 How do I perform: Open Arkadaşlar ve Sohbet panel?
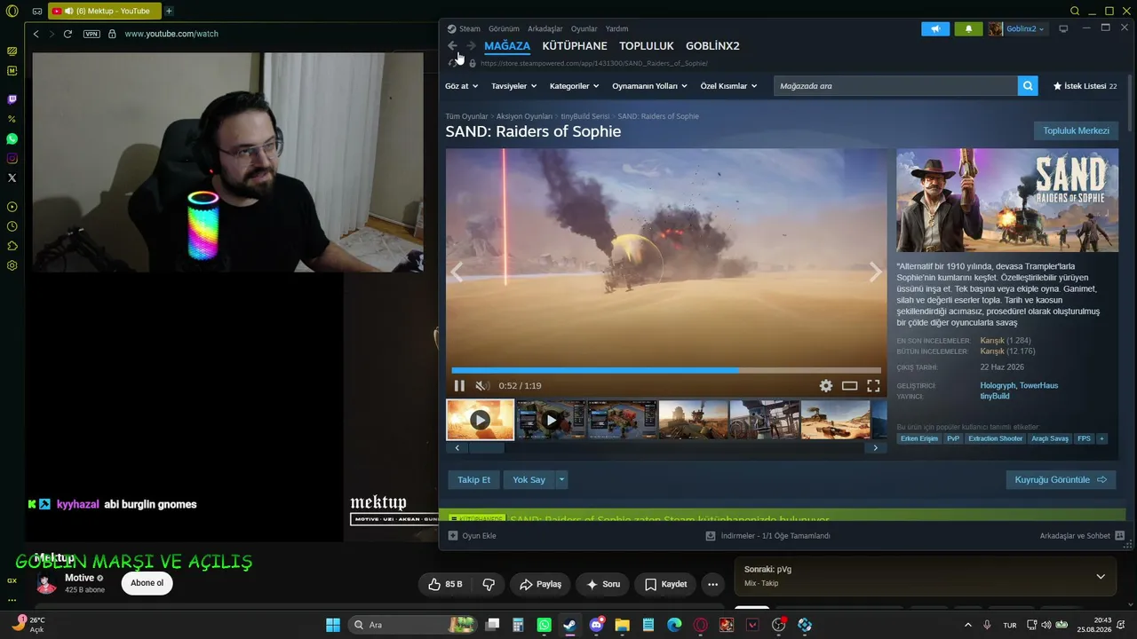[1082, 536]
